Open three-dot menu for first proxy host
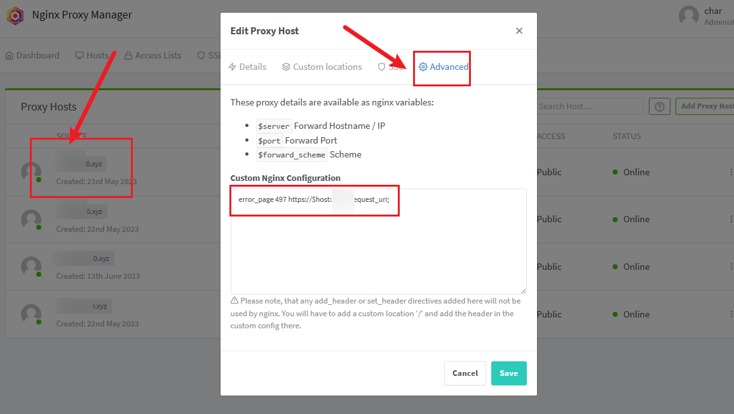 (731, 172)
